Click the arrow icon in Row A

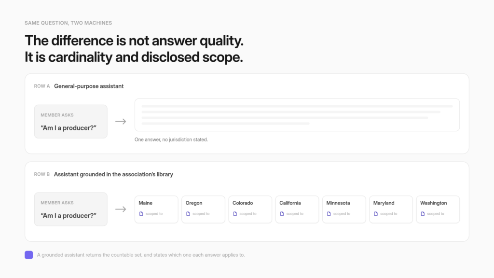click(121, 121)
